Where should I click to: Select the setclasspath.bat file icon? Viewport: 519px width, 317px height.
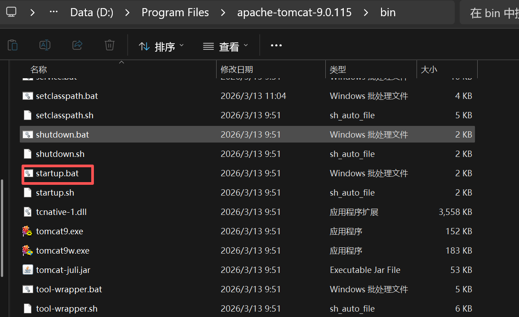point(27,96)
